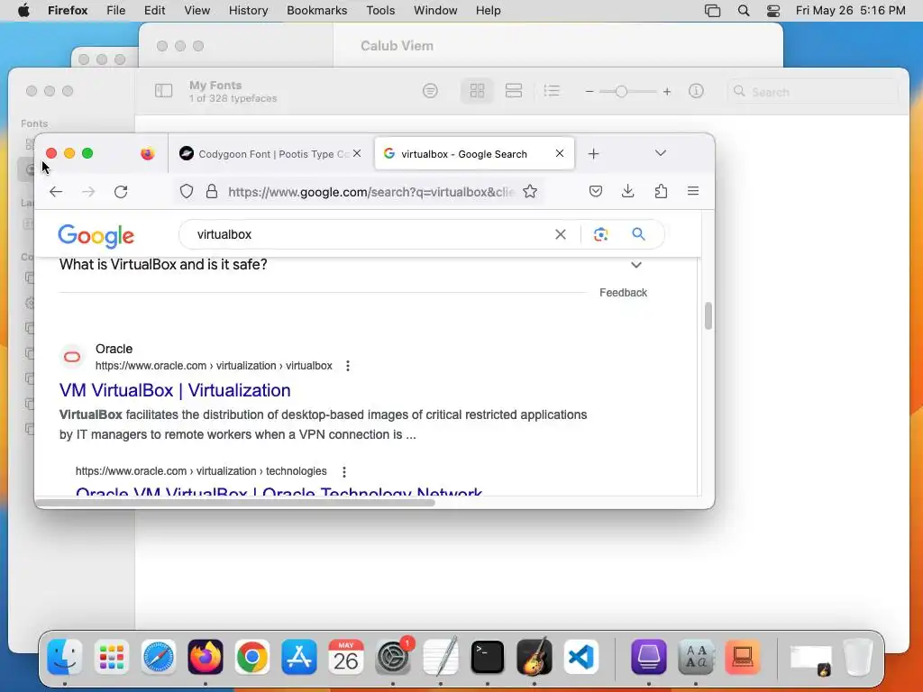Click the Google logo
This screenshot has height=692, width=923.
pyautogui.click(x=96, y=236)
